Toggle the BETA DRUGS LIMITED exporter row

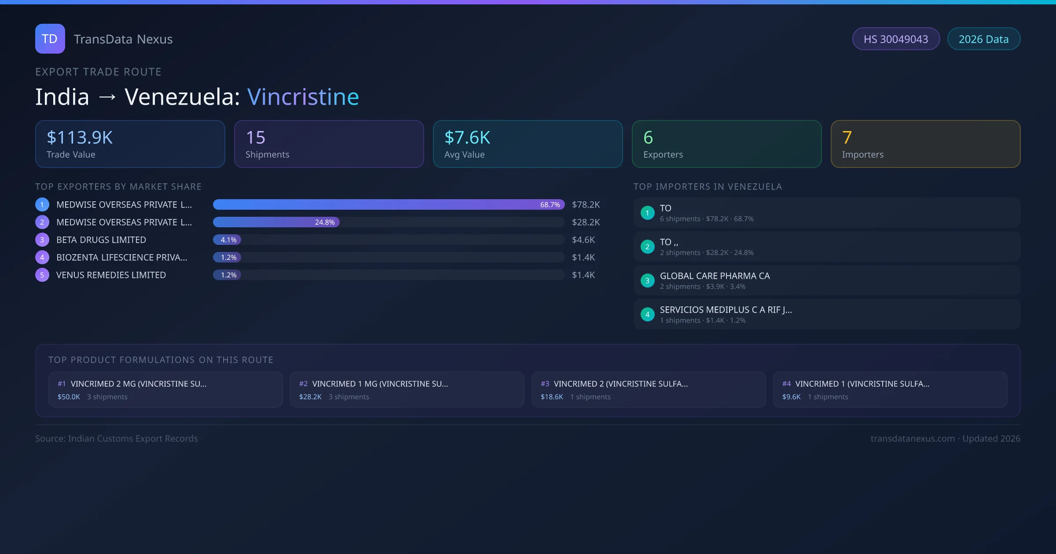(x=101, y=240)
